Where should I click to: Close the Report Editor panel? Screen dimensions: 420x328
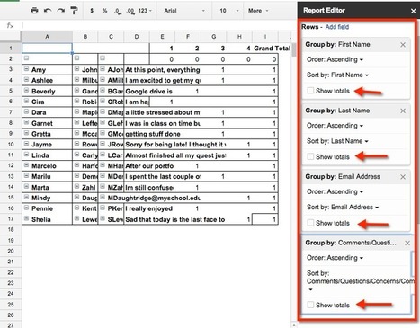(x=413, y=11)
